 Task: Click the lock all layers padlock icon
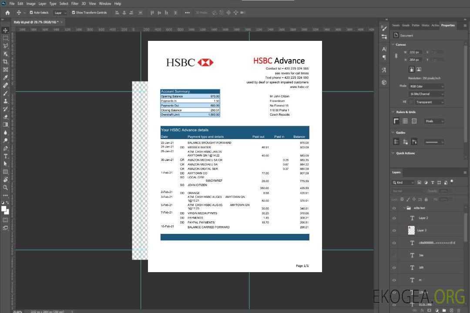point(426,199)
